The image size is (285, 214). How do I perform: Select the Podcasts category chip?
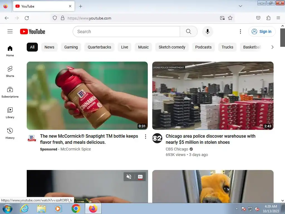pyautogui.click(x=203, y=47)
